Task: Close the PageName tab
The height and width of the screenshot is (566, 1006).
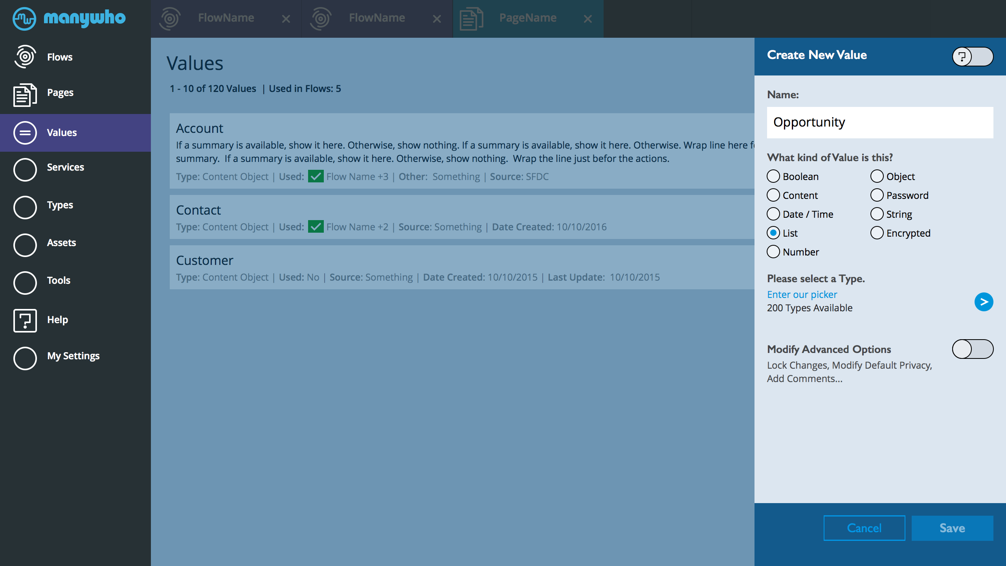Action: (588, 19)
